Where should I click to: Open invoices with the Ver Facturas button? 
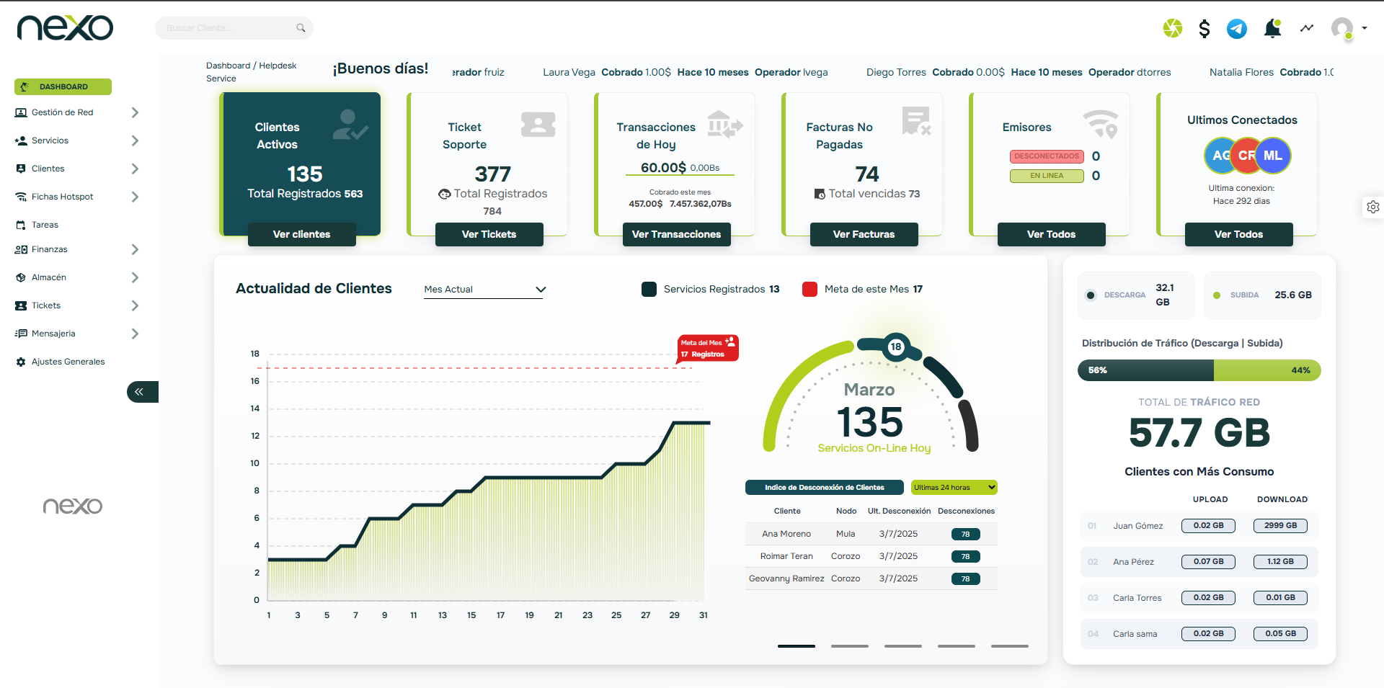coord(864,234)
